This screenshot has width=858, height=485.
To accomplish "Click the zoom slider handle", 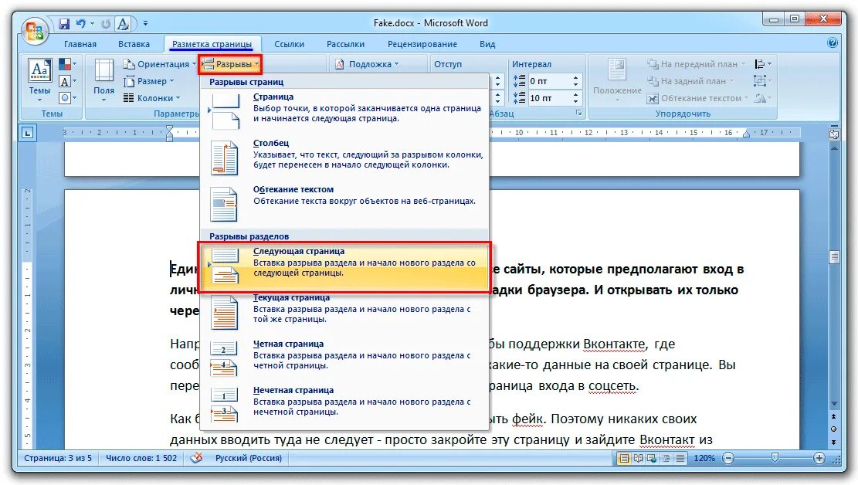I will point(775,457).
